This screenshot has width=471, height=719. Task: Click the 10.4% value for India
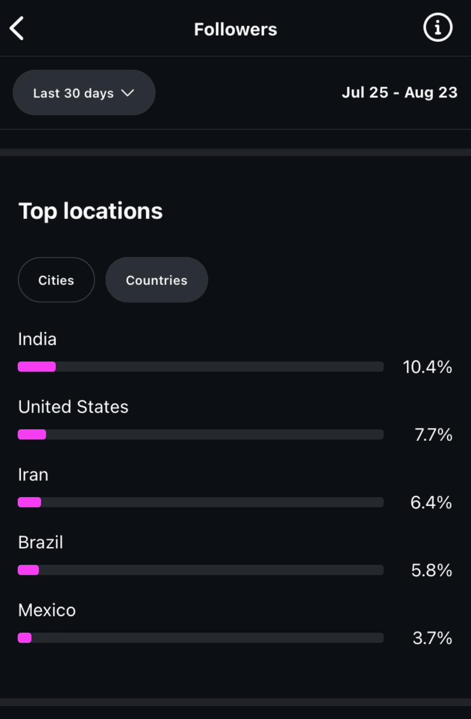[x=427, y=367]
